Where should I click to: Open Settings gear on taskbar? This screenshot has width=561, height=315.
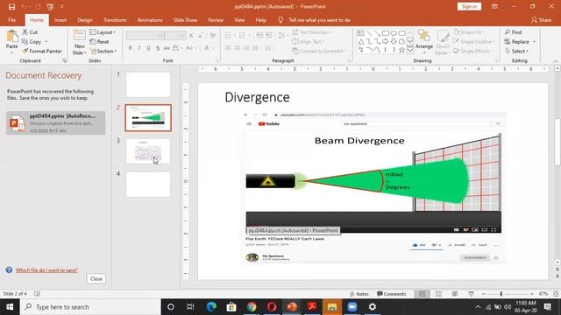coord(372,307)
